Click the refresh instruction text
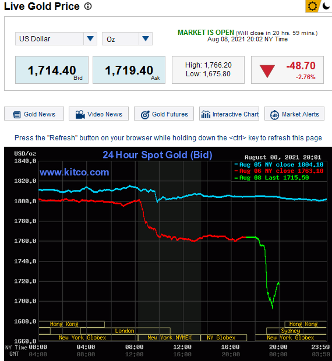 [168, 137]
